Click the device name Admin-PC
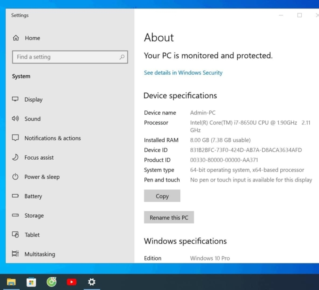The image size is (319, 290). 203,113
